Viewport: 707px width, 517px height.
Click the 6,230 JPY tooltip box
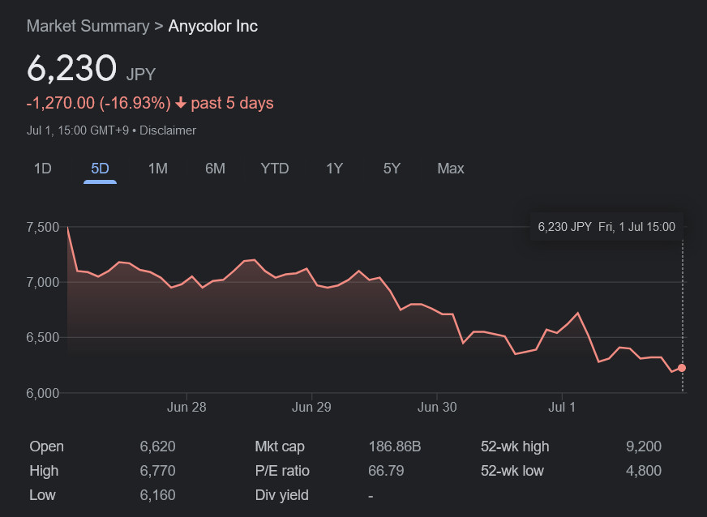(x=606, y=227)
